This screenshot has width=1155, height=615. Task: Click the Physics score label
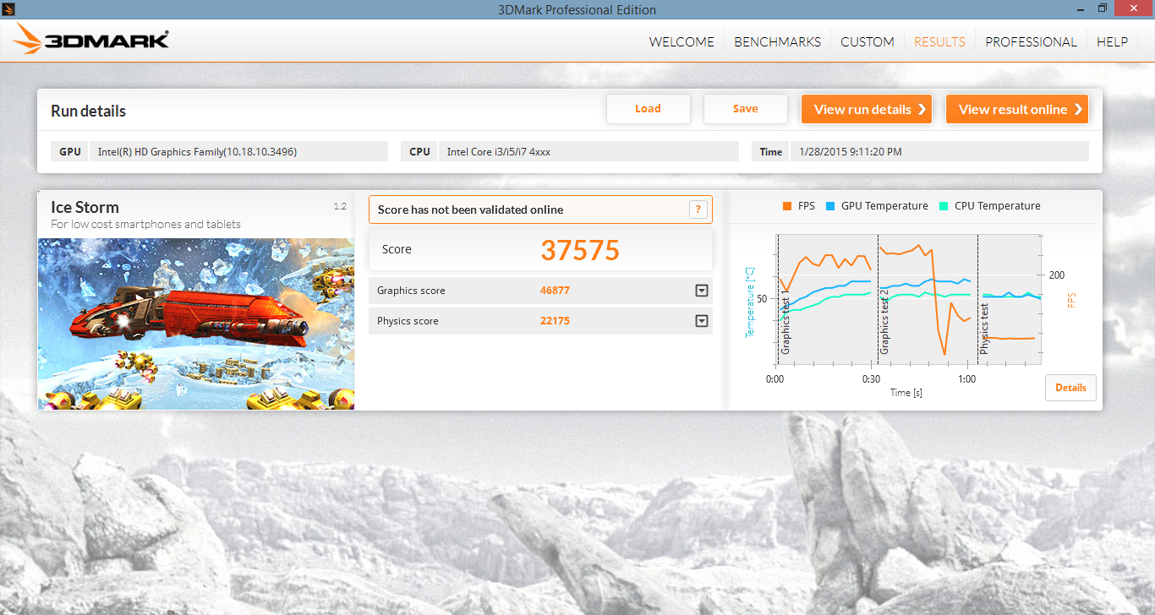pyautogui.click(x=408, y=321)
